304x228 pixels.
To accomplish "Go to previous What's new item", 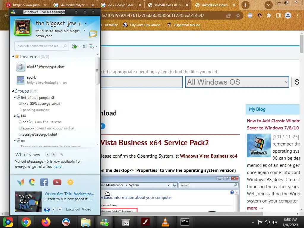I will point(47,154).
